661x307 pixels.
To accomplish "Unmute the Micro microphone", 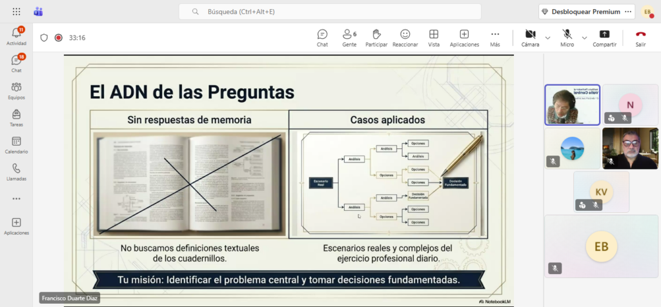I will click(x=567, y=37).
